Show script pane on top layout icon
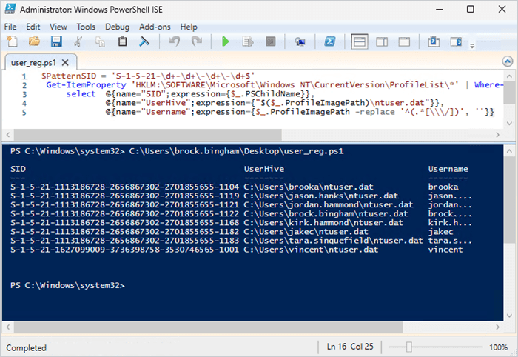Image resolution: width=518 pixels, height=357 pixels. [360, 42]
